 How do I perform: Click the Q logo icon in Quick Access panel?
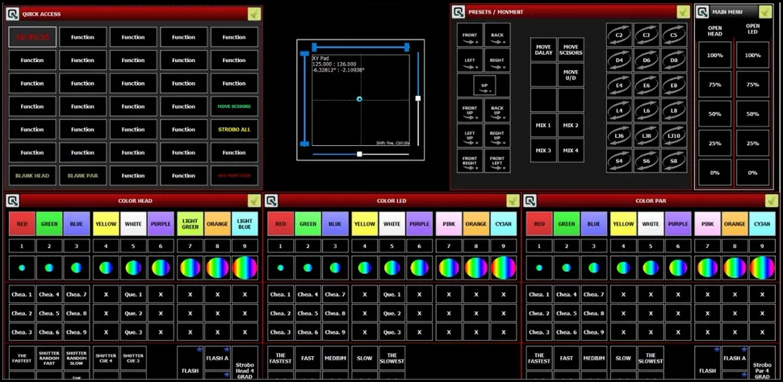coord(14,14)
